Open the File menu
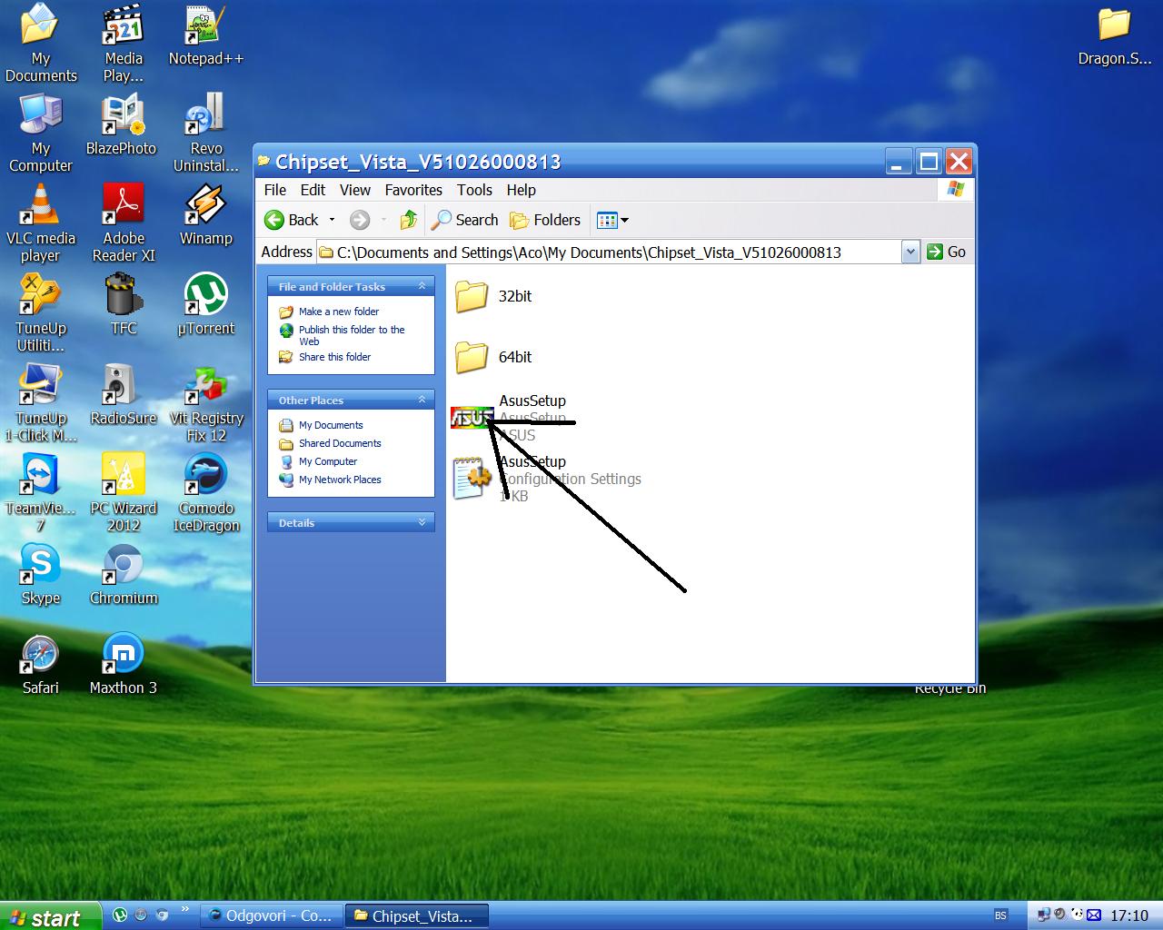The width and height of the screenshot is (1163, 930). (x=274, y=190)
